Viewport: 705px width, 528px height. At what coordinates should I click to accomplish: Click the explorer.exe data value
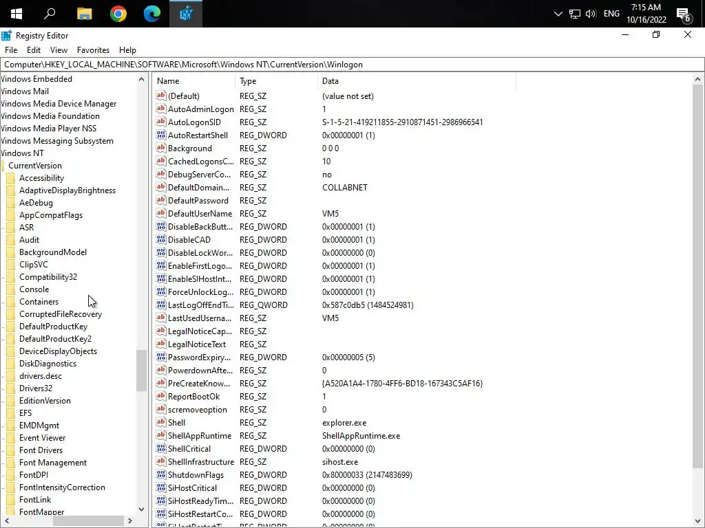(344, 423)
